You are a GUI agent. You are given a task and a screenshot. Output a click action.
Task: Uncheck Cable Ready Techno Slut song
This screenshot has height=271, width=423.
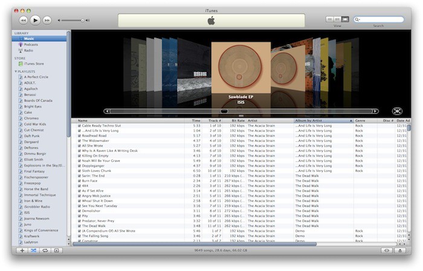point(79,126)
